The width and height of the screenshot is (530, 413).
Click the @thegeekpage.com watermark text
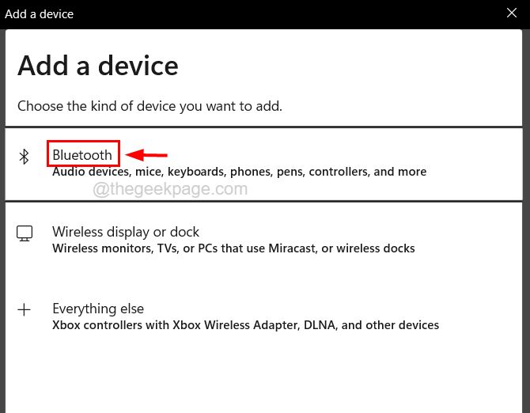point(170,190)
